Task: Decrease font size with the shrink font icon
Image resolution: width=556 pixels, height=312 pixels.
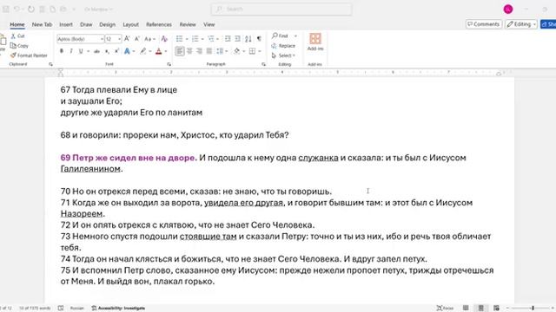Action: click(137, 39)
